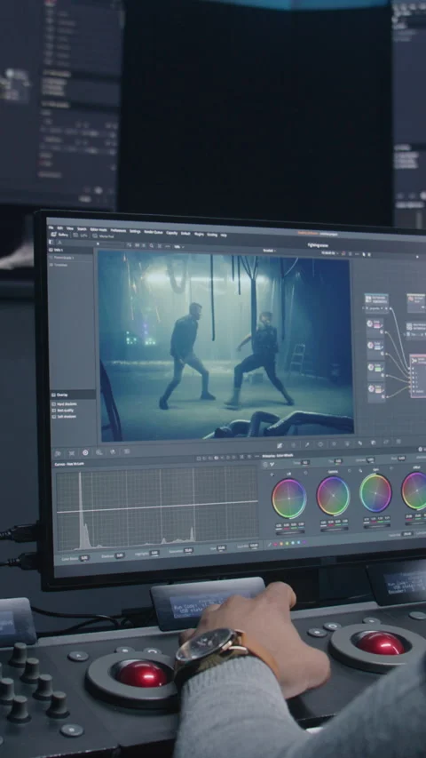Adjust the Gamma color wheel center
The height and width of the screenshot is (758, 426).
pos(334,496)
